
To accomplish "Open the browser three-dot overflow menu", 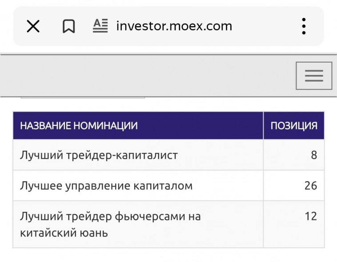I will pos(304,27).
